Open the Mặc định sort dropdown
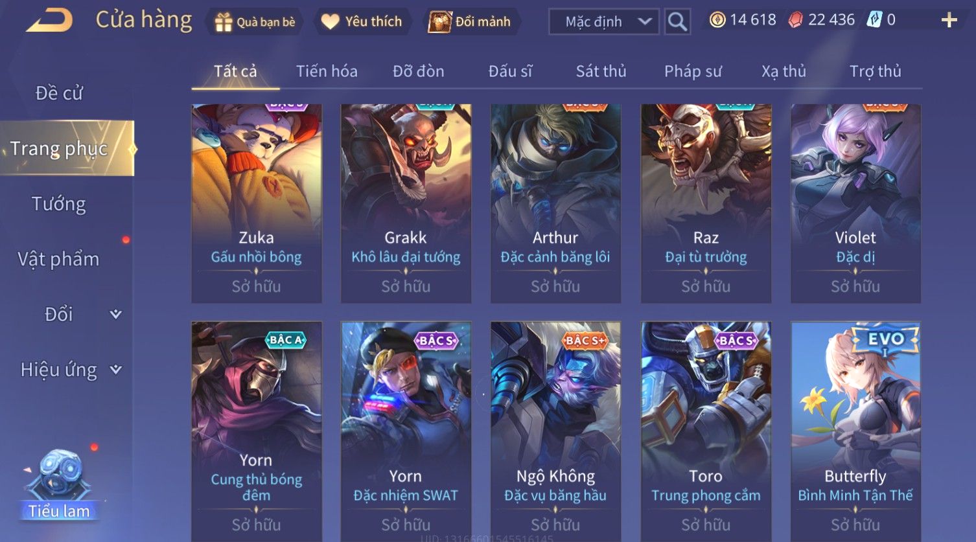This screenshot has width=976, height=542. pos(604,22)
